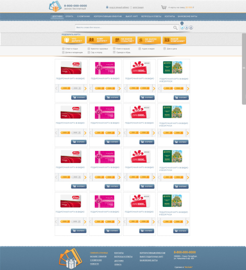Open the Twitter share icon
246x270 pixels.
pos(182,27)
